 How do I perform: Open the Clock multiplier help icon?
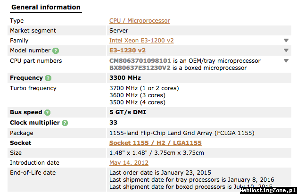[x=65, y=123]
